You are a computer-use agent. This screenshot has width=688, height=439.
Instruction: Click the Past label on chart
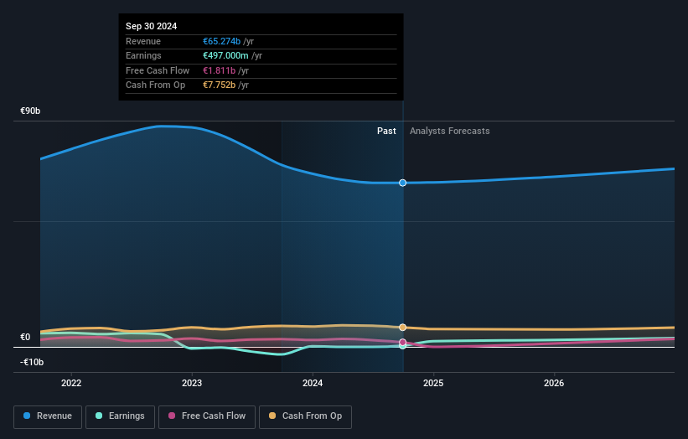tap(386, 132)
